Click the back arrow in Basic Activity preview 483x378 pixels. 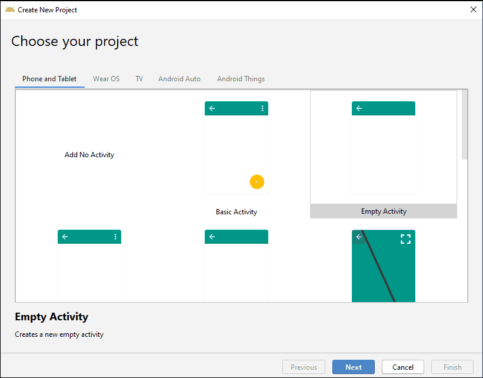point(212,108)
